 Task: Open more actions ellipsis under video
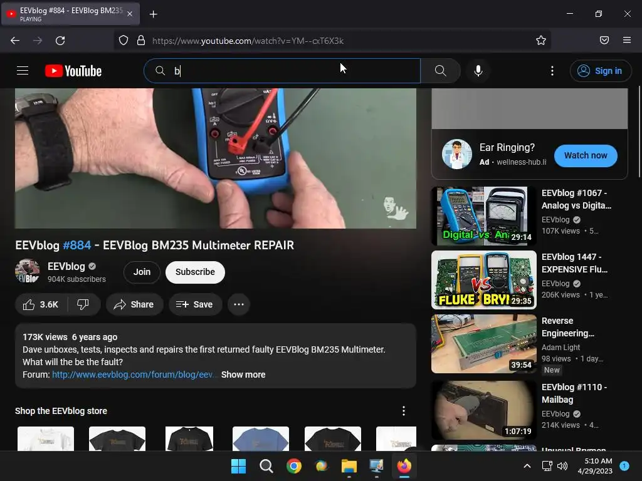click(239, 304)
